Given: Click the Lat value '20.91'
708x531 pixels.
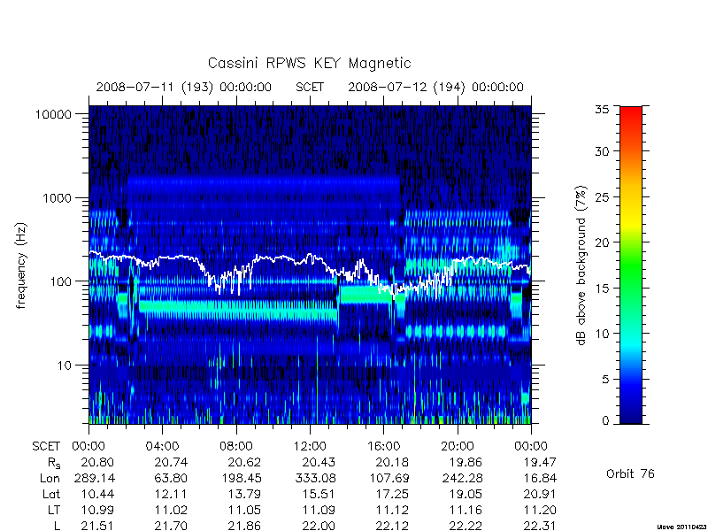Looking at the screenshot, I should click(540, 495).
